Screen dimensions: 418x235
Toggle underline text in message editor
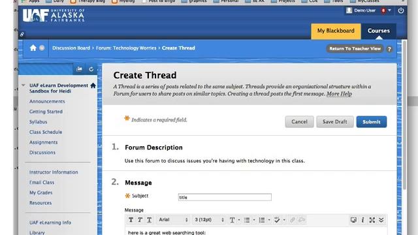pyautogui.click(x=150, y=220)
